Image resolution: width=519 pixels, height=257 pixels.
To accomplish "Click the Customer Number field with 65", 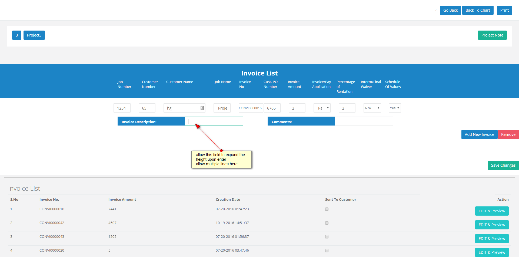I will [147, 108].
